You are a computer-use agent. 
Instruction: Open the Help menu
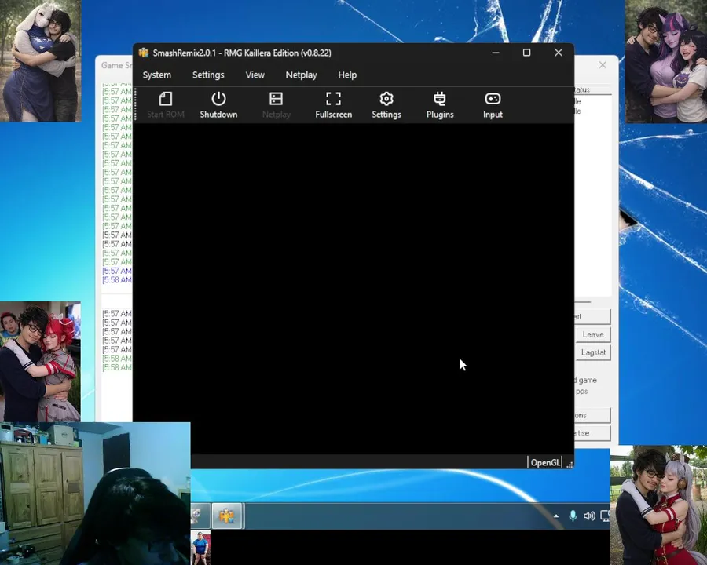coord(347,75)
